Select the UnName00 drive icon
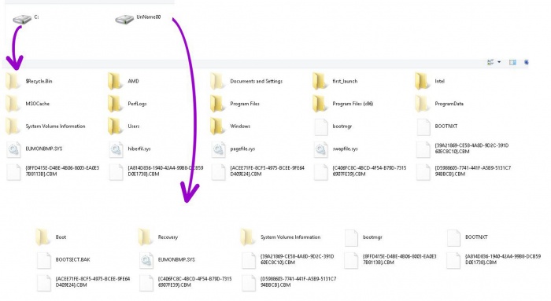The height and width of the screenshot is (301, 551). (x=124, y=19)
